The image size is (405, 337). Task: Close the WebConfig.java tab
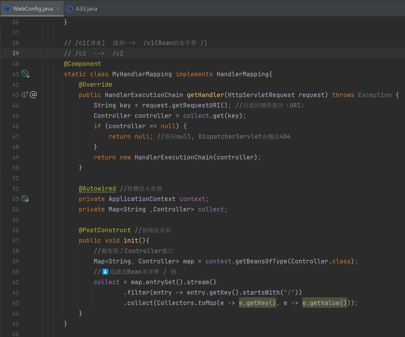click(58, 9)
